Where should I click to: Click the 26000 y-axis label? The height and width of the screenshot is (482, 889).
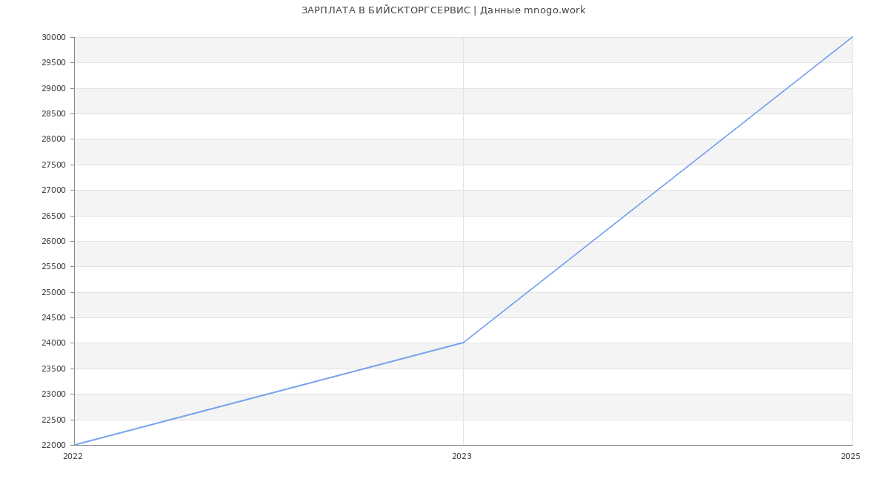click(x=53, y=242)
